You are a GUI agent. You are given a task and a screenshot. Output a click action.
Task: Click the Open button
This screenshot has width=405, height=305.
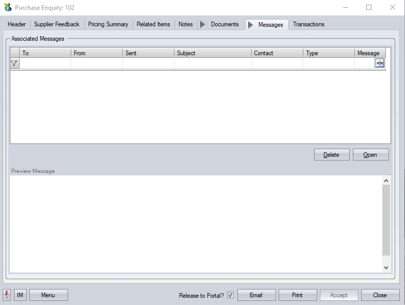(370, 155)
